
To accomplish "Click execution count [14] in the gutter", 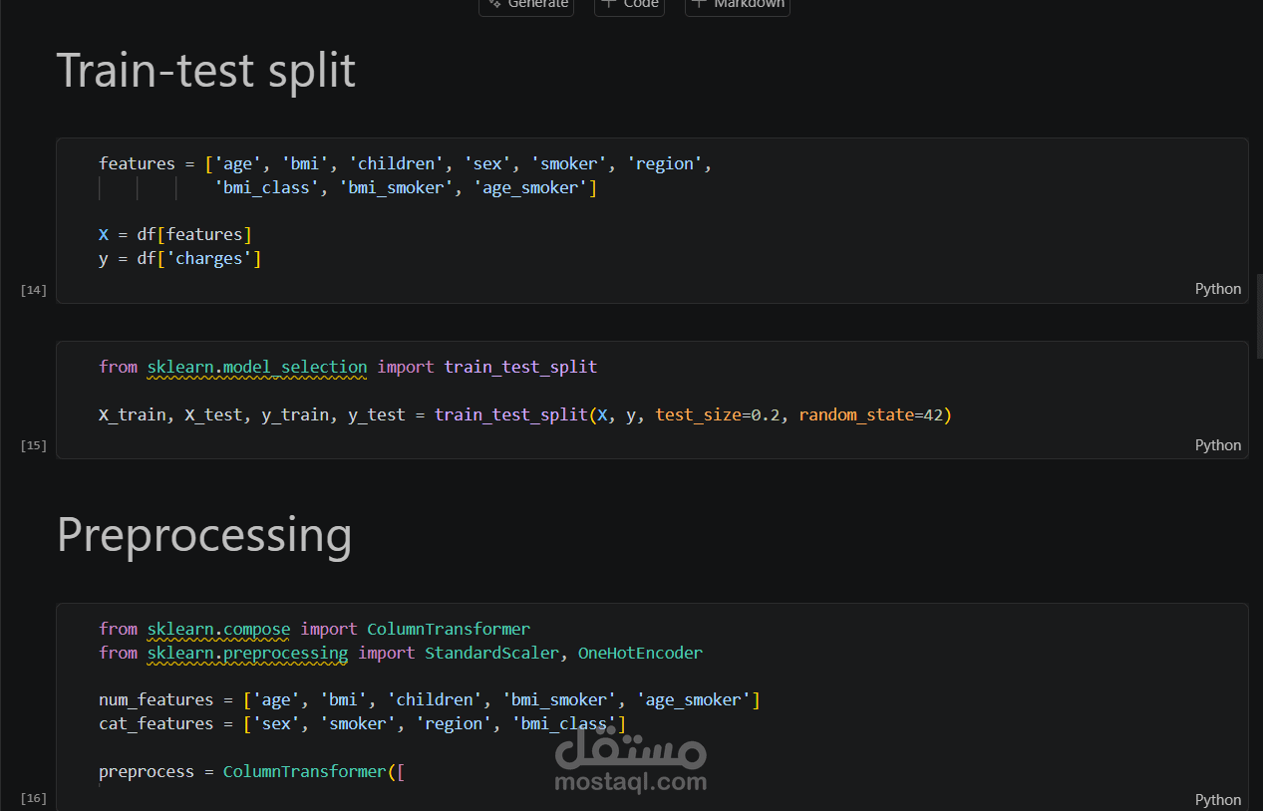I will (x=34, y=291).
